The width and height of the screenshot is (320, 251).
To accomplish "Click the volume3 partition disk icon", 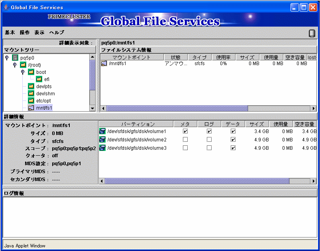I will (102, 148).
